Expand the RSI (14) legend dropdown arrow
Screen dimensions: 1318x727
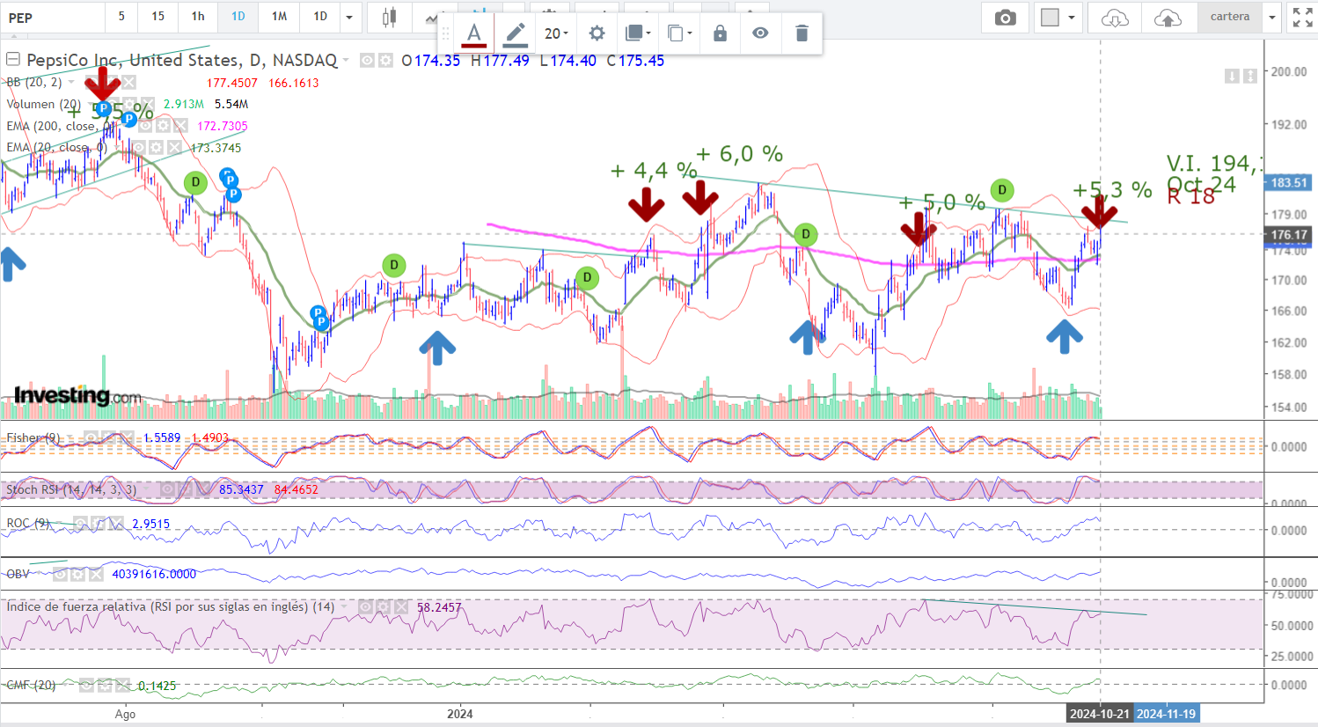coord(345,607)
